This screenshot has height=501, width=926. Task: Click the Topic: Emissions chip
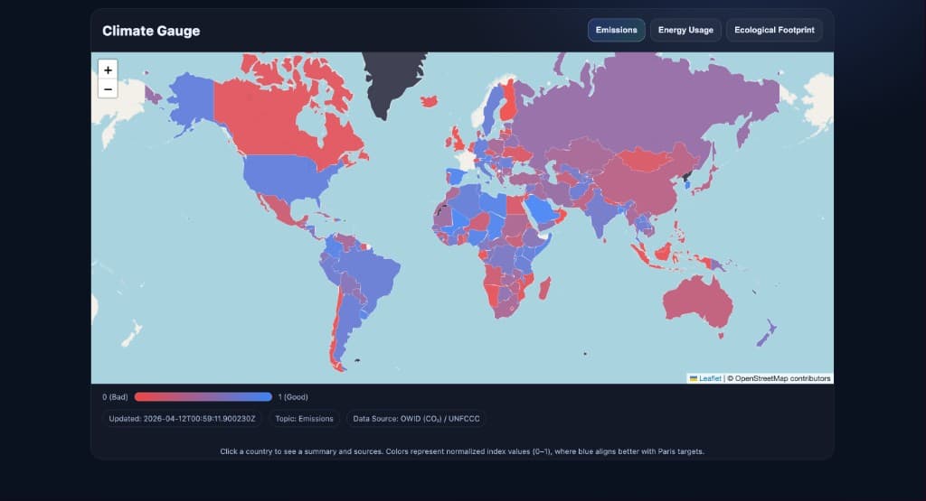click(304, 419)
